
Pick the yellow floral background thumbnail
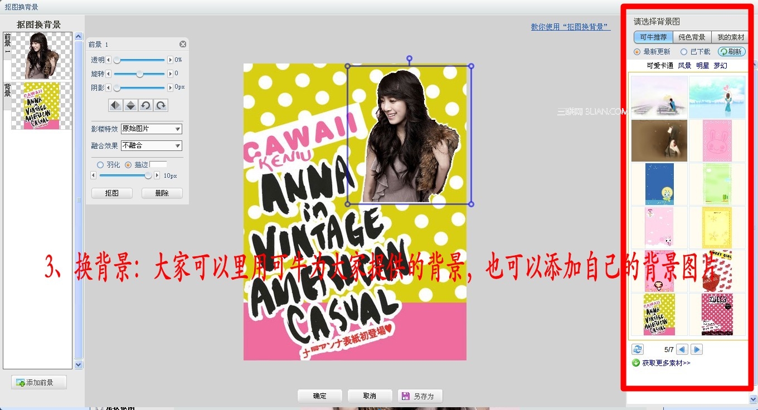(717, 227)
